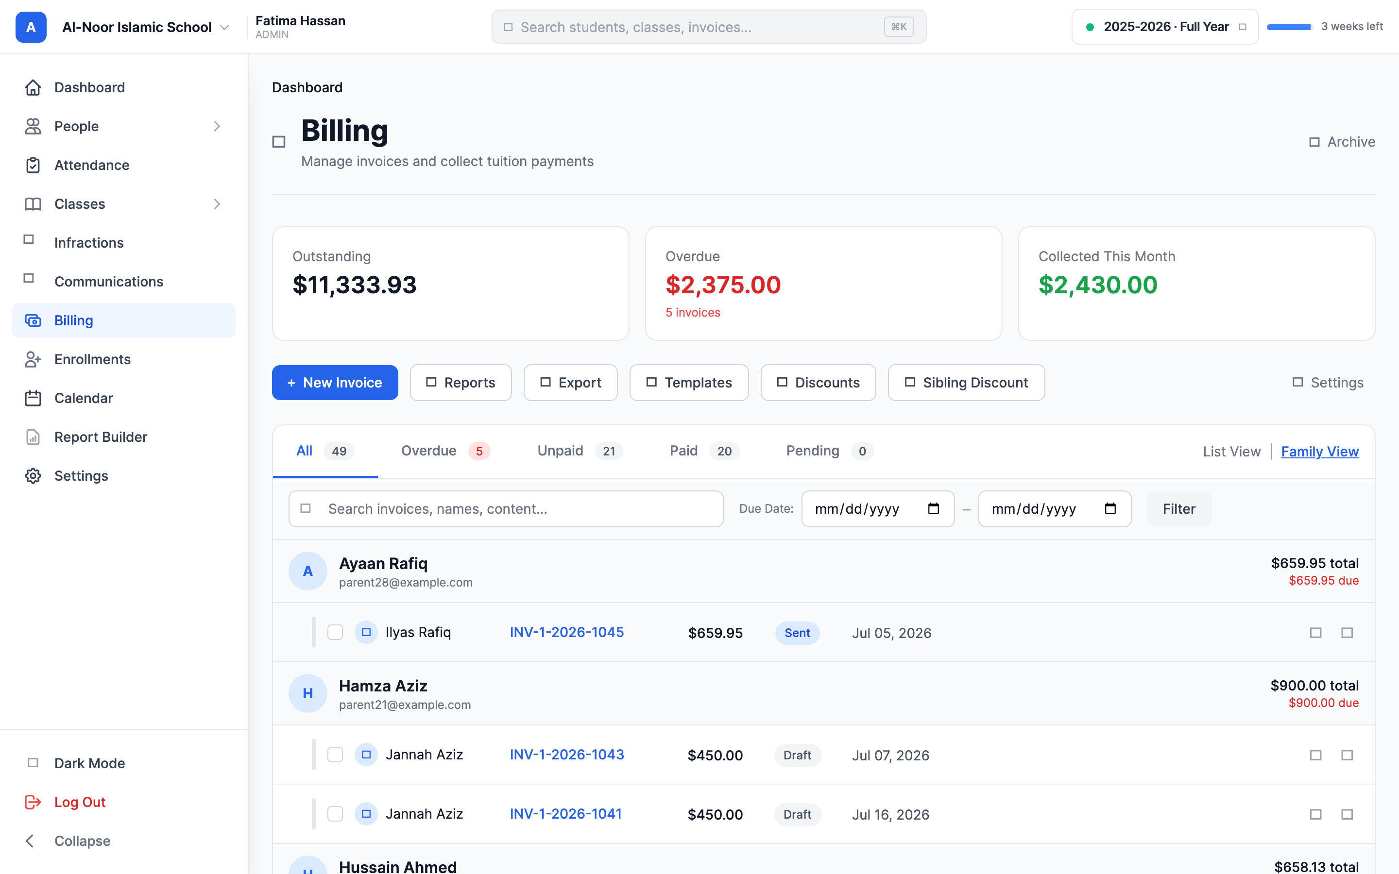Click the Discounts button

tap(818, 383)
